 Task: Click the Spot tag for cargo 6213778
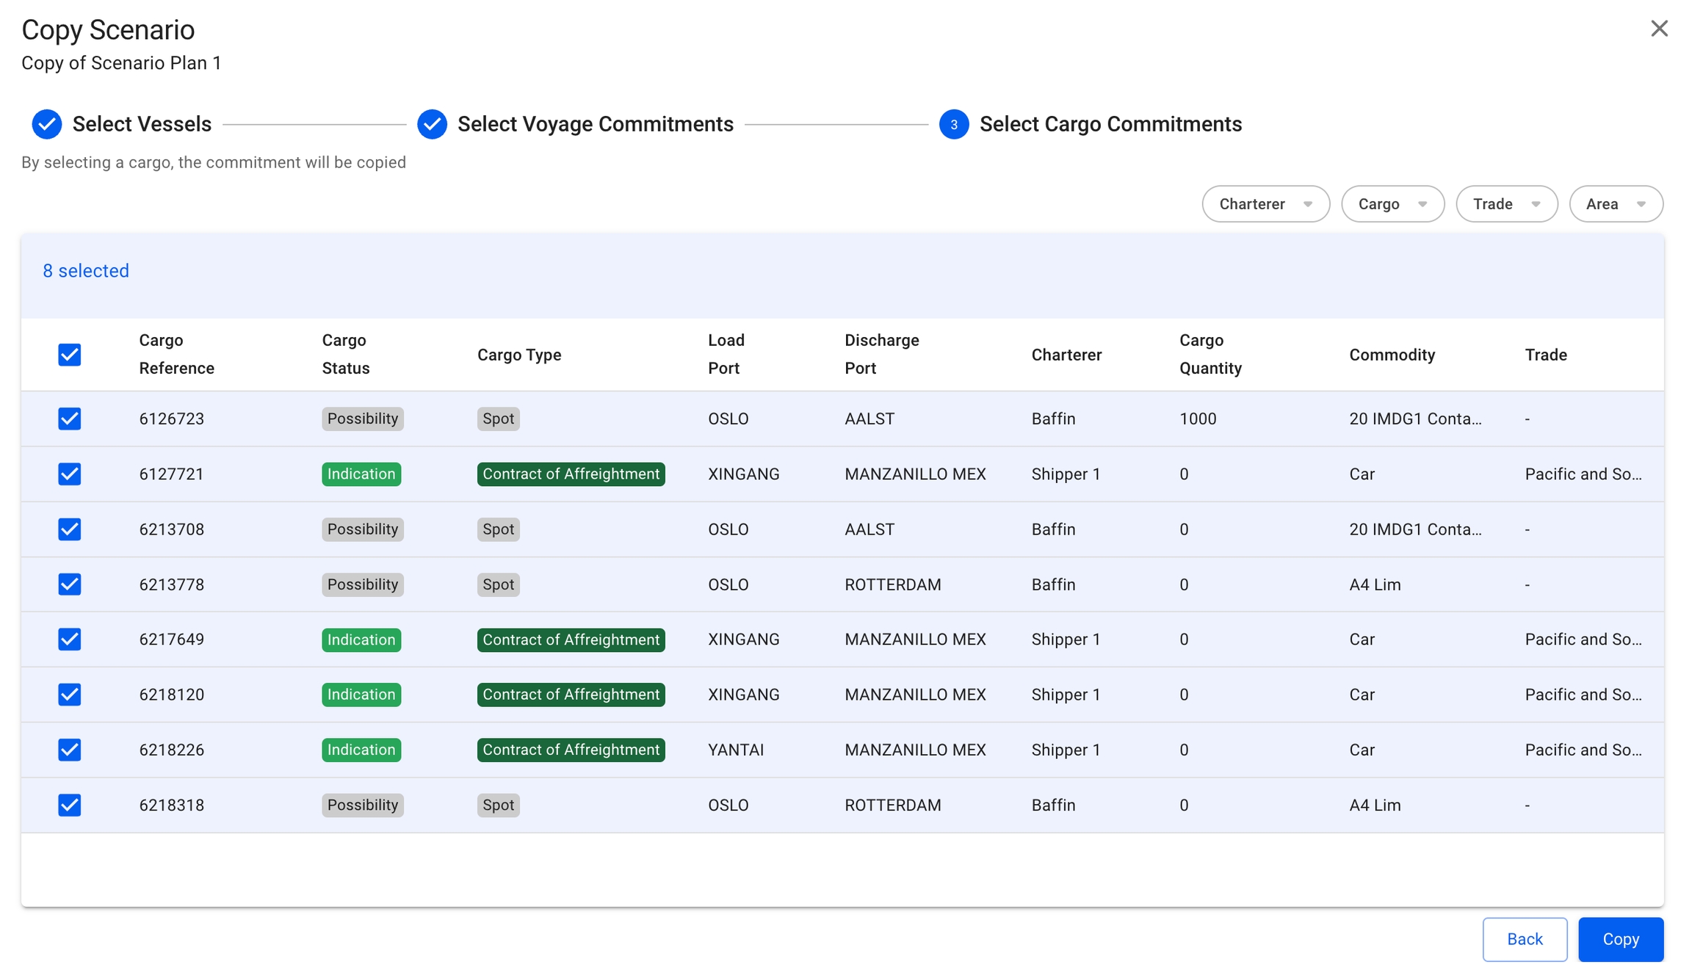[x=498, y=584]
